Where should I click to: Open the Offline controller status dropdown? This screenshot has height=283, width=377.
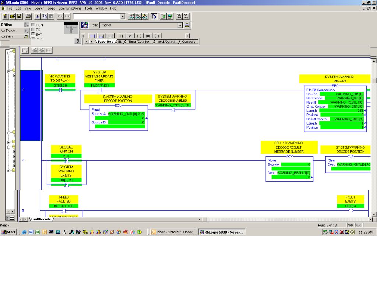[x=27, y=25]
